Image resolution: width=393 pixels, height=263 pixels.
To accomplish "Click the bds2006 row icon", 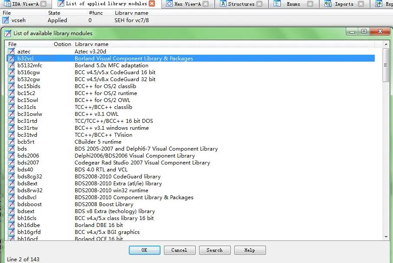I will pos(11,155).
